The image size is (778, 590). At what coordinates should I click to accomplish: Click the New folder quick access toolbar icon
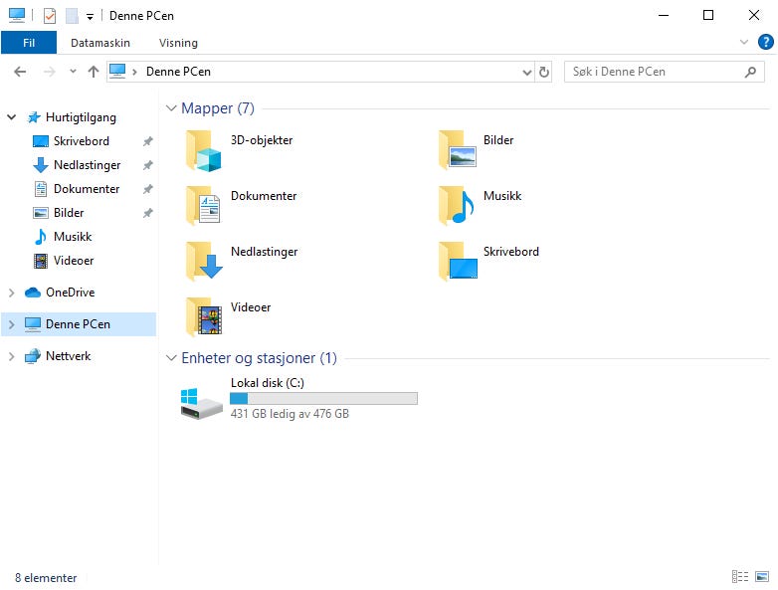(x=72, y=16)
